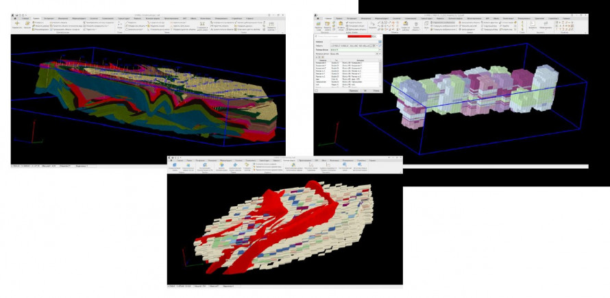This screenshot has height=298, width=610.
Task: Click the trash delete objects icon in colored-blocks window
Action: click(416, 24)
